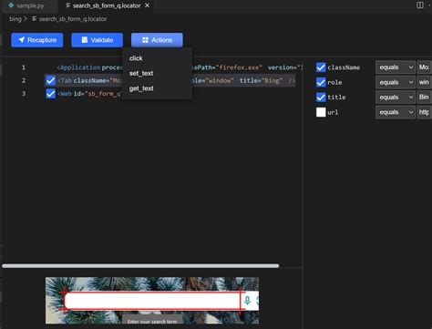Click the paper plane icon on Recapture

(x=22, y=40)
